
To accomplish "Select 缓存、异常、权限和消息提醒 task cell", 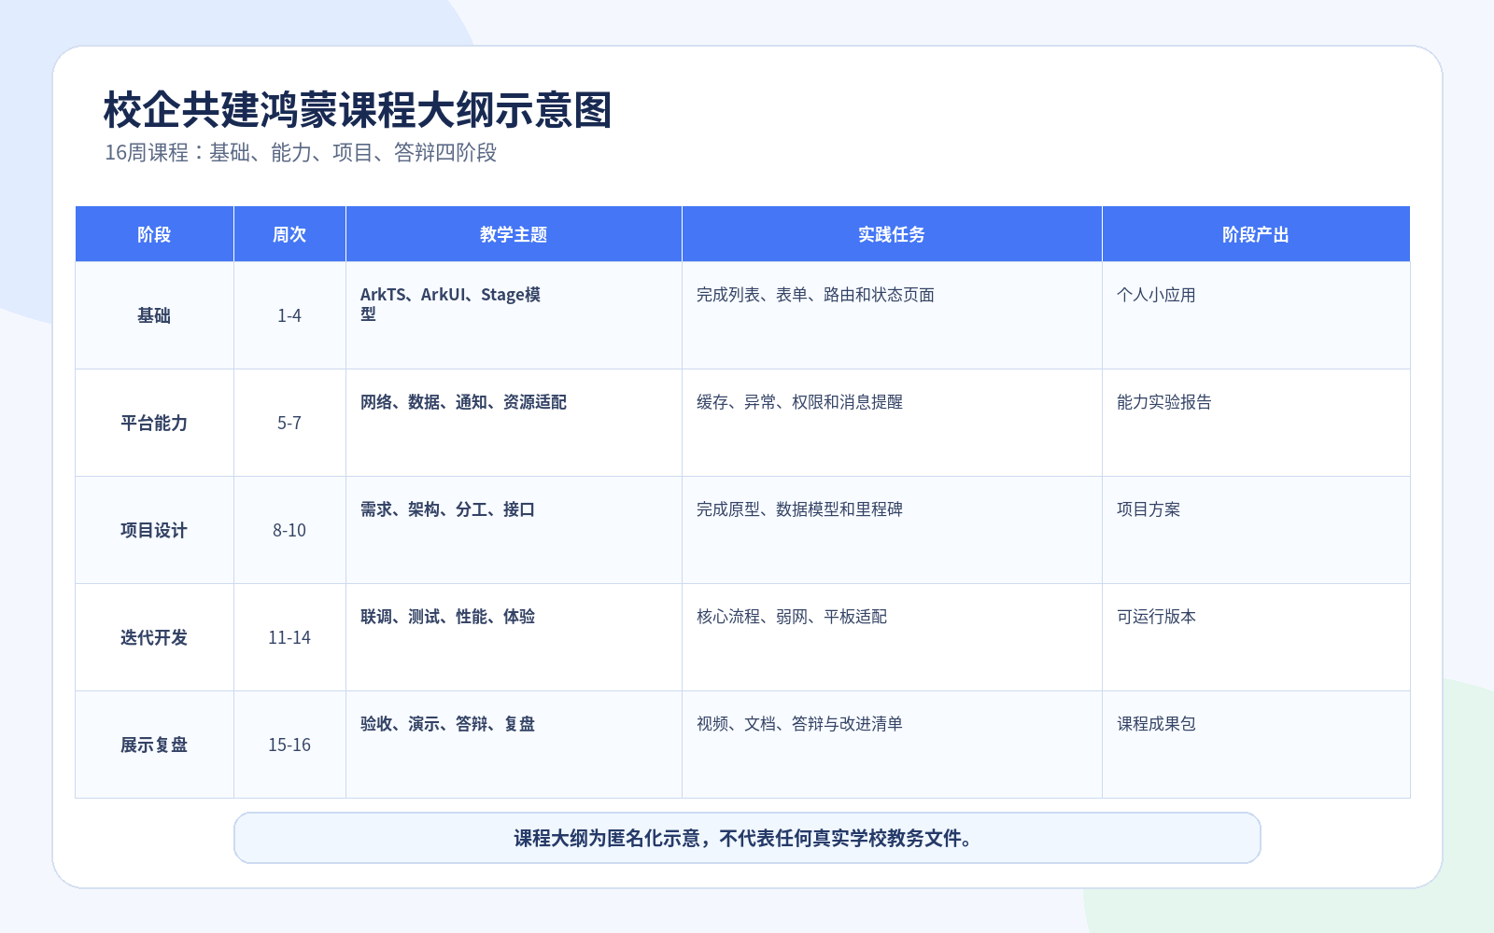I will (x=892, y=423).
